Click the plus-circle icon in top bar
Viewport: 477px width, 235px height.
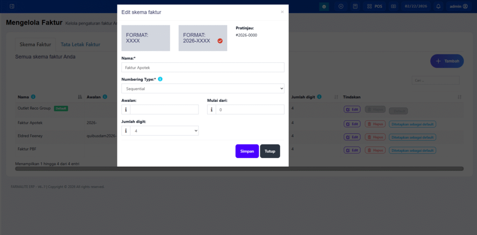[x=341, y=7]
